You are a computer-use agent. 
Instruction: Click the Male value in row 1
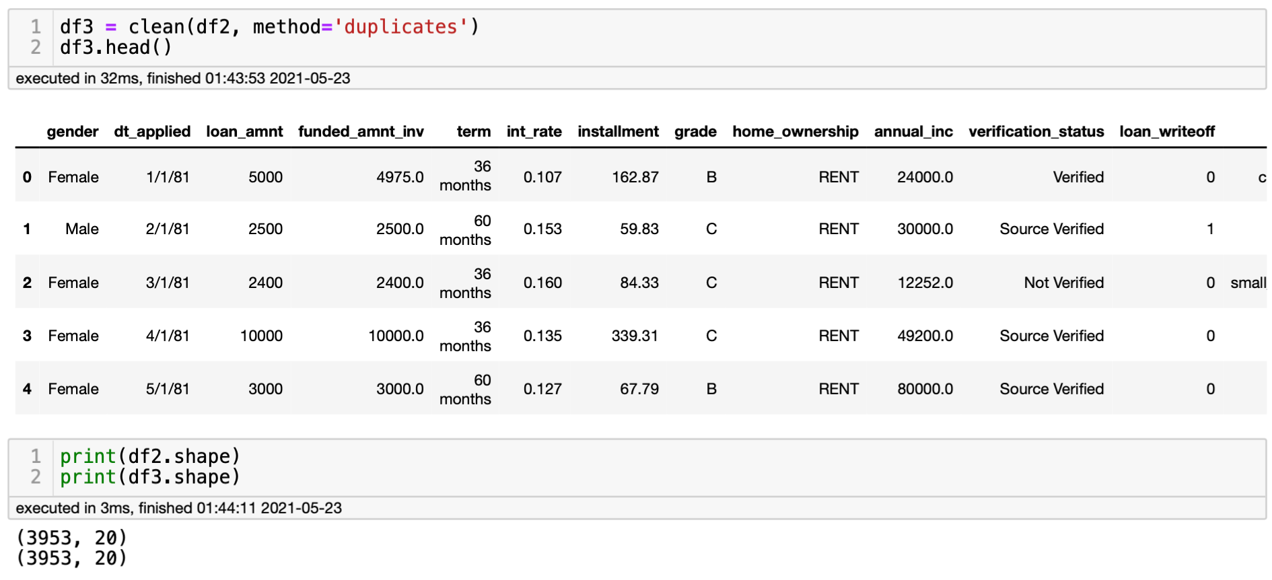[82, 229]
